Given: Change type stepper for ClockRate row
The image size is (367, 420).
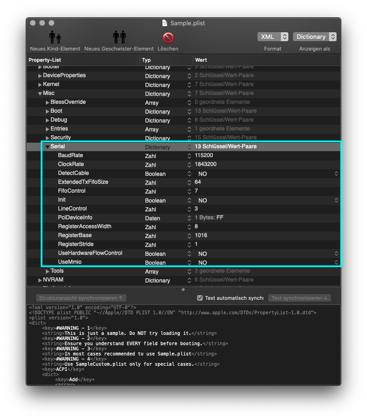Looking at the screenshot, I should coord(189,165).
